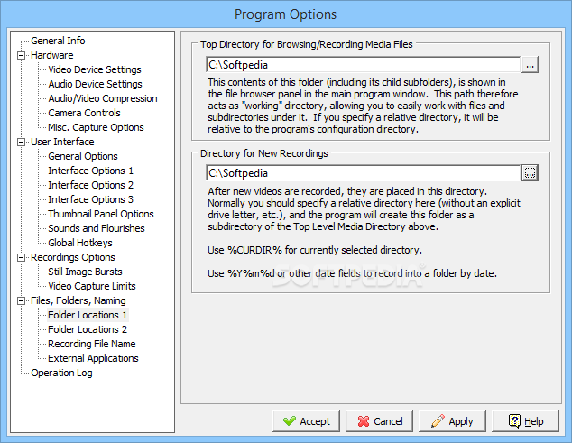This screenshot has height=443, width=572.
Task: Browse for Top Directory using the ellipsis button
Action: [x=530, y=65]
